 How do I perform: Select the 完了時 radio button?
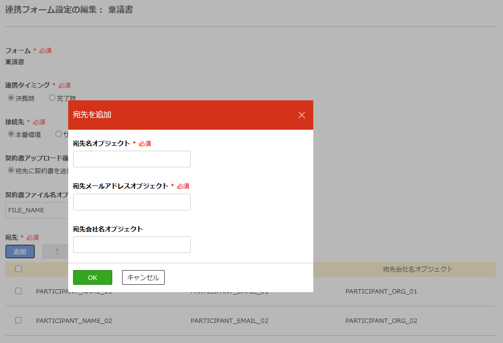tap(52, 98)
